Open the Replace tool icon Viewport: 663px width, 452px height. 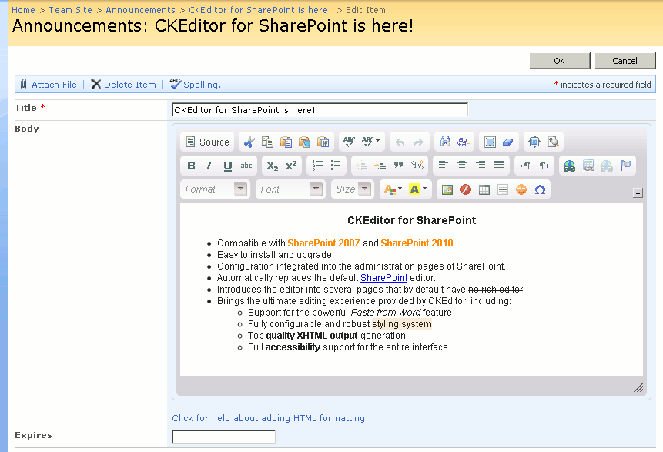pyautogui.click(x=464, y=142)
